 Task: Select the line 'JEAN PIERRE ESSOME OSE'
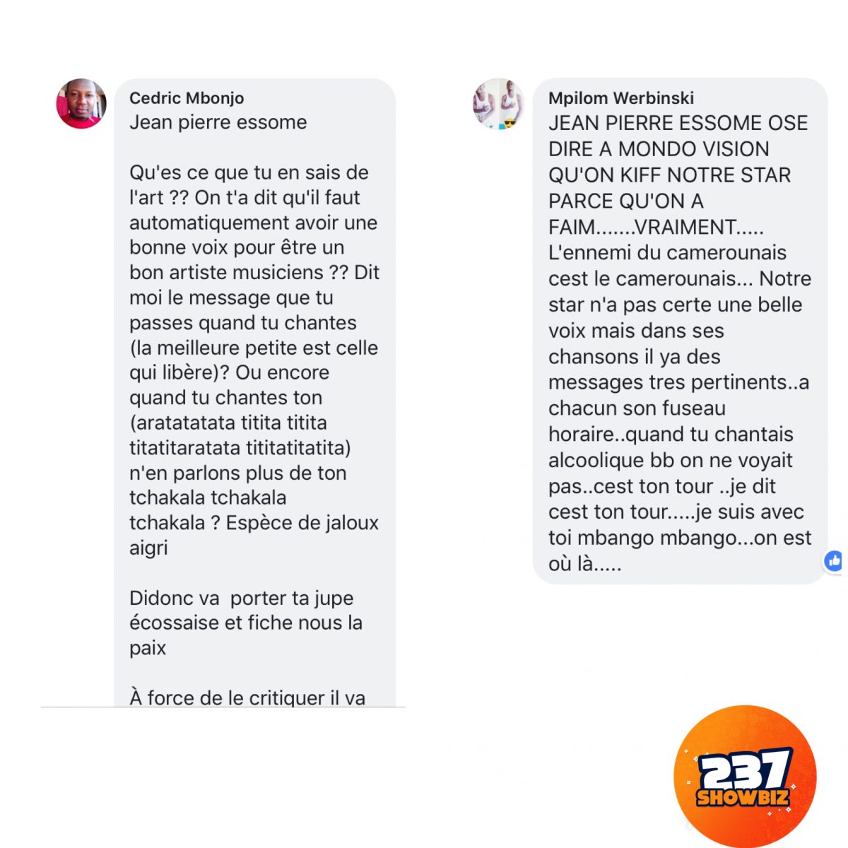[x=678, y=123]
